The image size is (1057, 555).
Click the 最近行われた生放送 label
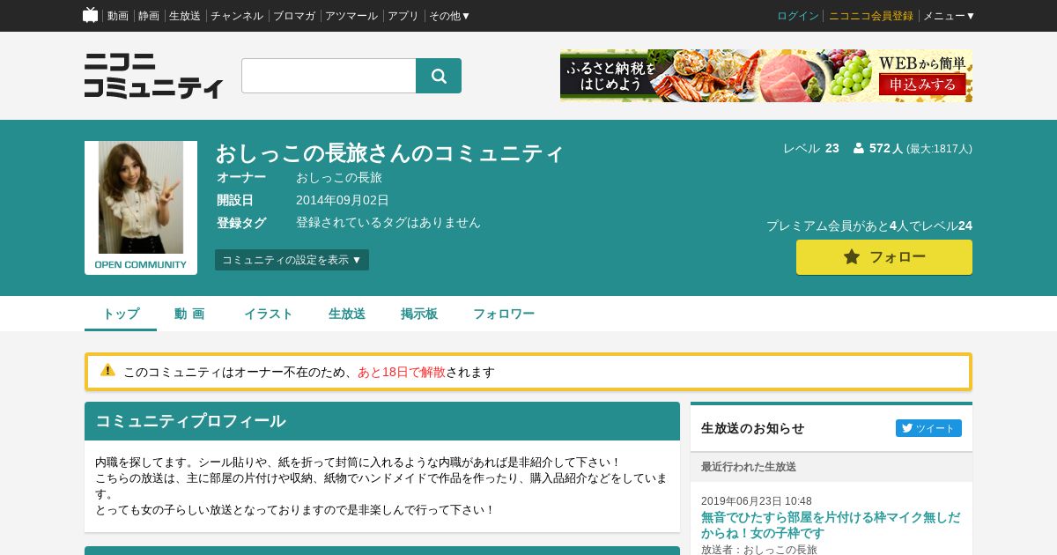click(749, 467)
